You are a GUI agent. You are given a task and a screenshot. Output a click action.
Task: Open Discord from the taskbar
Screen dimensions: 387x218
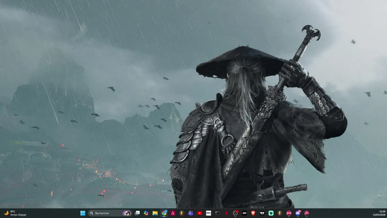(x=298, y=213)
